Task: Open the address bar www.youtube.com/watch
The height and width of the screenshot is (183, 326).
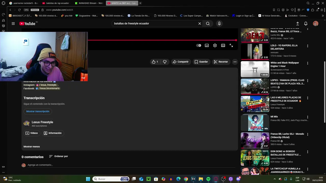Action: click(60, 10)
